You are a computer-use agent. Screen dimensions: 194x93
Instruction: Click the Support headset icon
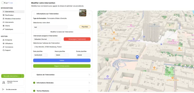coord(4,50)
